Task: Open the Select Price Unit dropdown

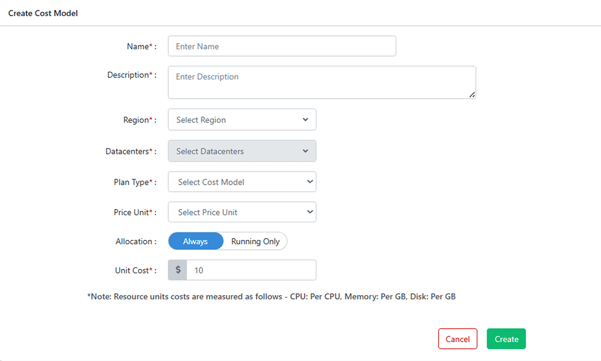Action: (x=242, y=212)
